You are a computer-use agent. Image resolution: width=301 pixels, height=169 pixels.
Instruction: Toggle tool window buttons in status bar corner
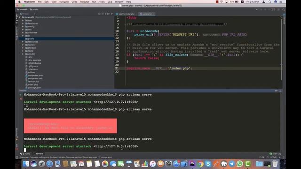(17, 157)
